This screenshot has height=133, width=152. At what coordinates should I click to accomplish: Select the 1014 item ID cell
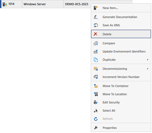pos(12,4)
